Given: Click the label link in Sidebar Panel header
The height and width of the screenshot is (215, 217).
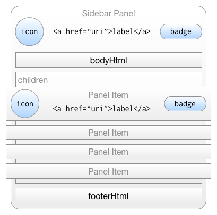Looking at the screenshot, I should pyautogui.click(x=102, y=31).
